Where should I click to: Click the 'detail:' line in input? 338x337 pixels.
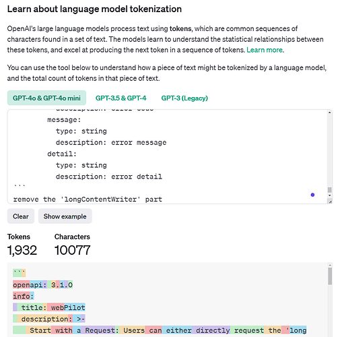pyautogui.click(x=62, y=154)
